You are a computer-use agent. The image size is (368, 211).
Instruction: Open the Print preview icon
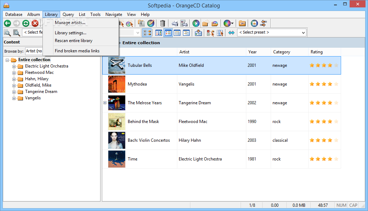(184, 23)
